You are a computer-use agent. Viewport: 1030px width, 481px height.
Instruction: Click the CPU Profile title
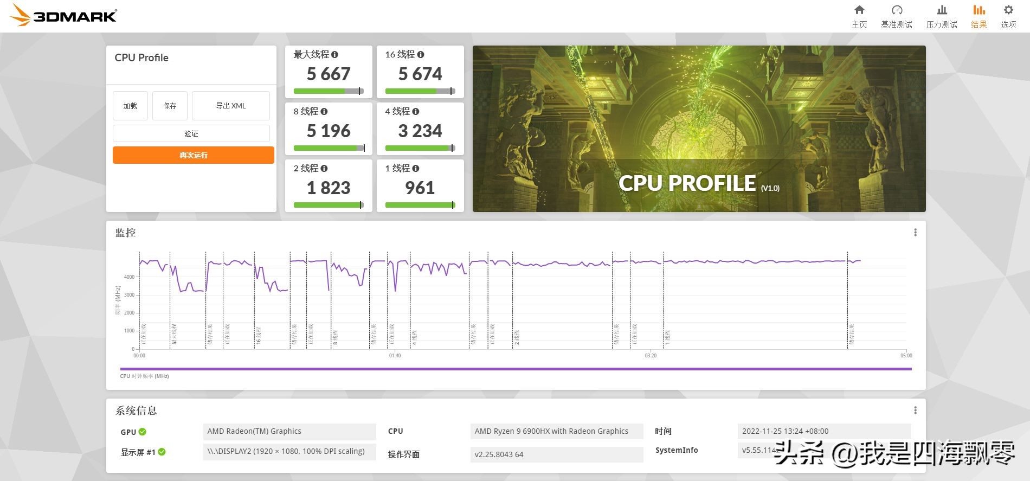pyautogui.click(x=141, y=57)
